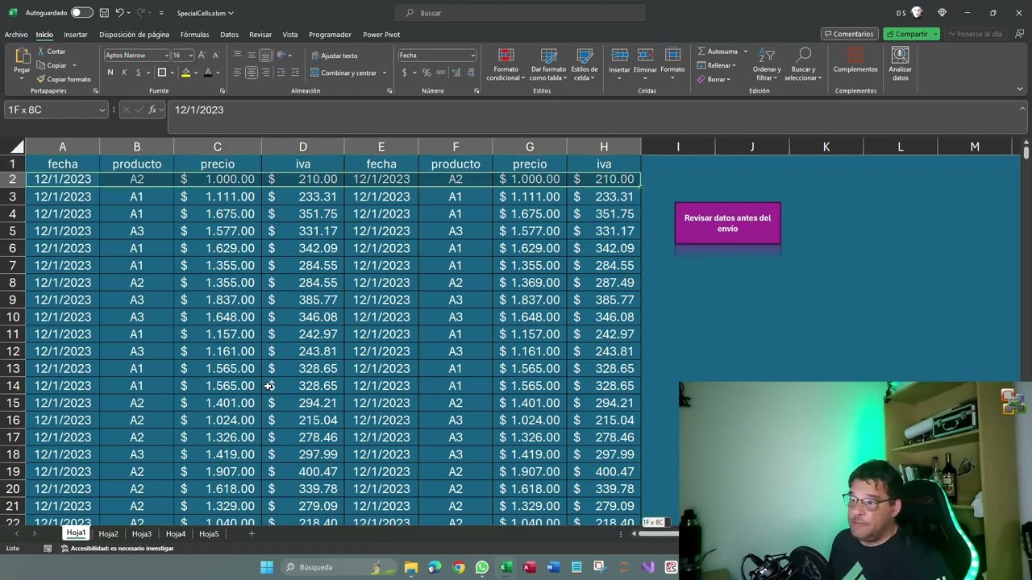
Task: Apply bold with the N button
Action: click(110, 72)
